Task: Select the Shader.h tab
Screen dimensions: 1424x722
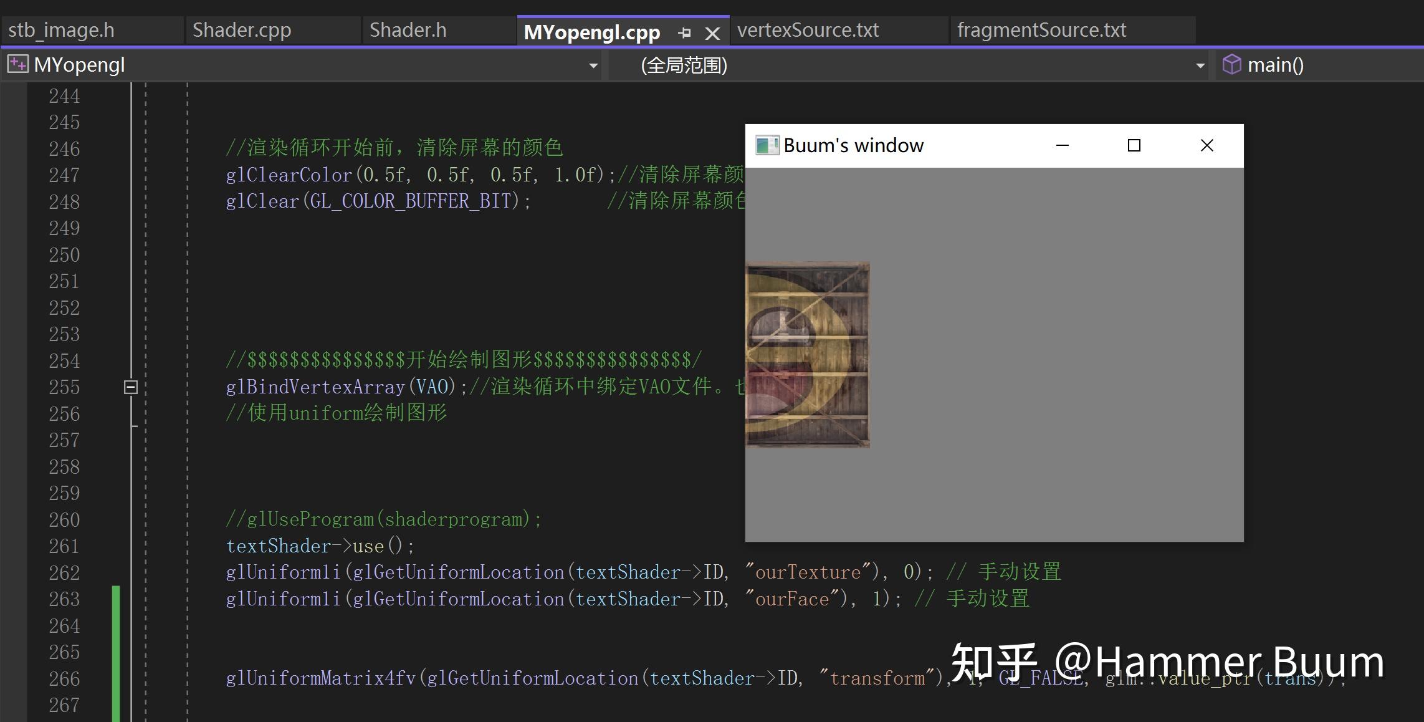Action: click(x=407, y=29)
